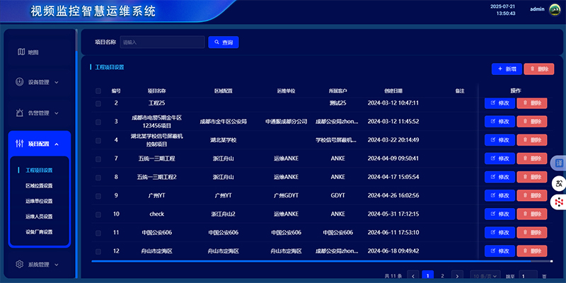Viewport: 566px width, 283px height.
Task: Click the 设备管理 device management icon
Action: pyautogui.click(x=21, y=82)
